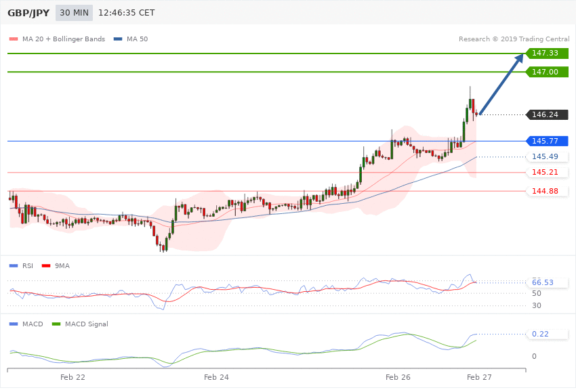Click the RSI 50 level label
This screenshot has width=576, height=390.
536,293
